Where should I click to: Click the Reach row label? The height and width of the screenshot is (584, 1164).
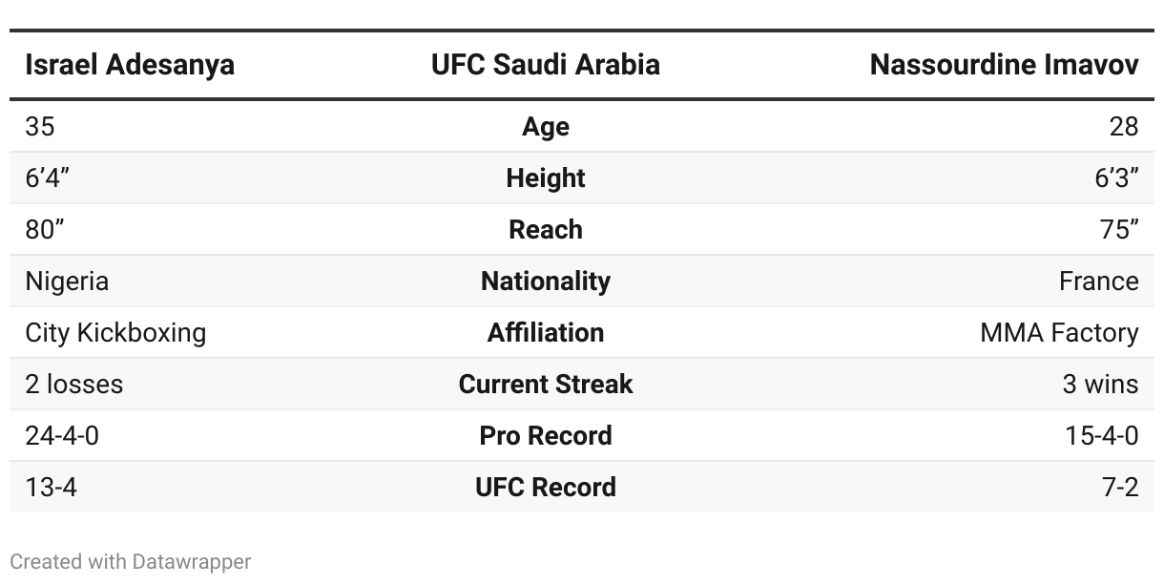[545, 230]
